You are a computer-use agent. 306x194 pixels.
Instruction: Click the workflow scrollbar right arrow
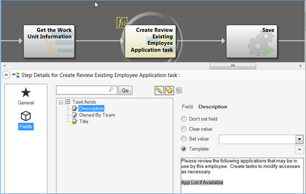point(300,66)
